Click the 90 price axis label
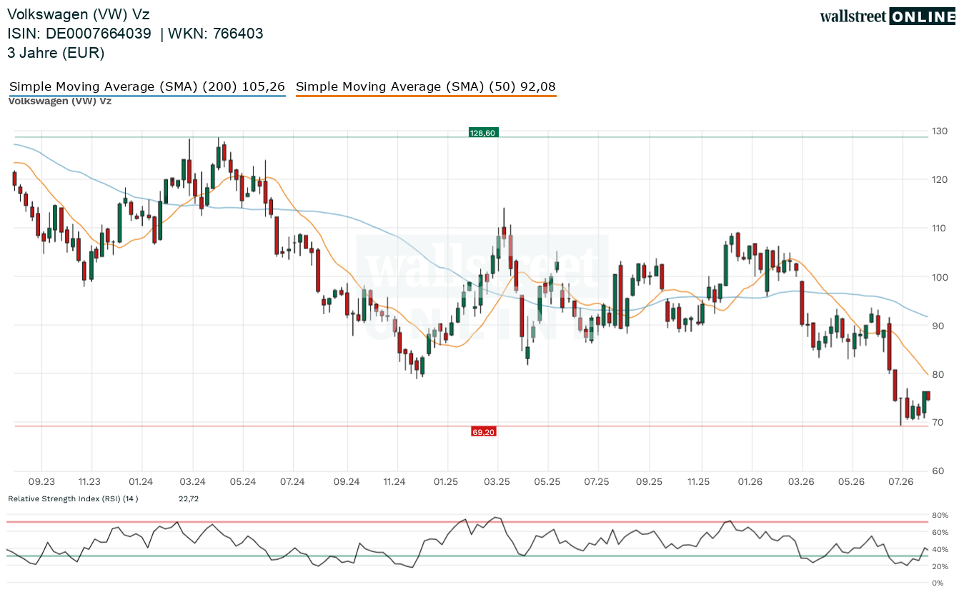Viewport: 964px width, 602px height. click(937, 326)
